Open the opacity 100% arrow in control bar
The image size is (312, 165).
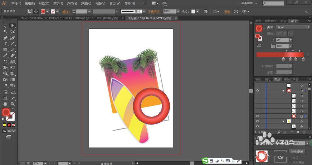tap(178, 12)
